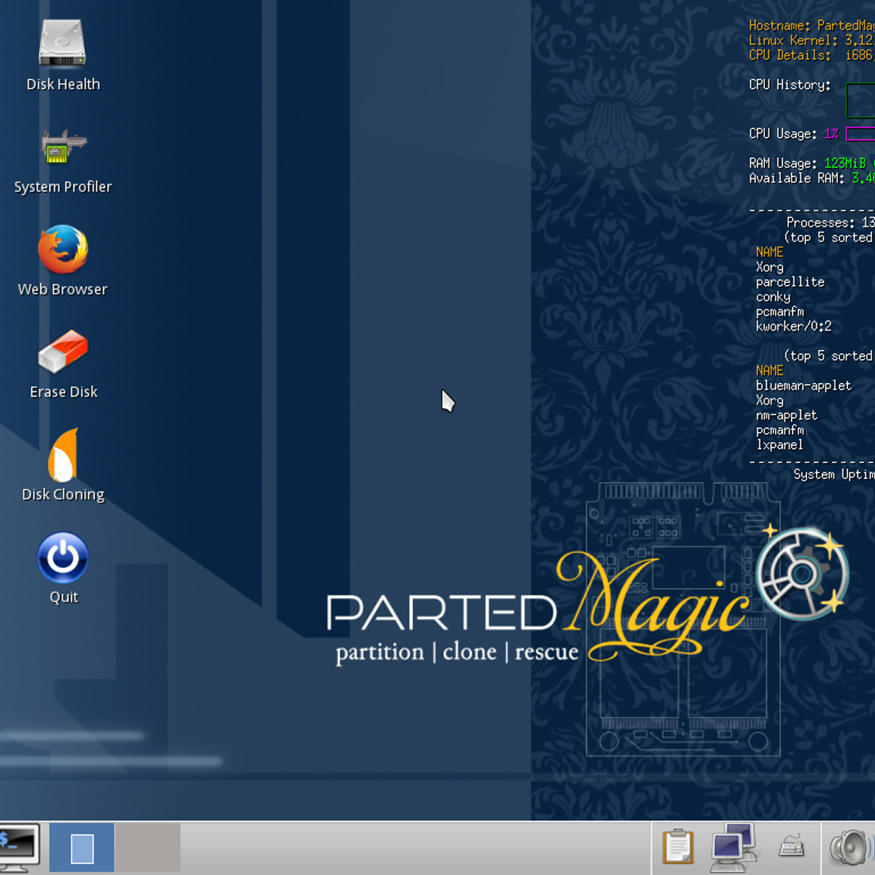Launch the Erase Disk tool
The height and width of the screenshot is (875, 875).
pyautogui.click(x=63, y=351)
